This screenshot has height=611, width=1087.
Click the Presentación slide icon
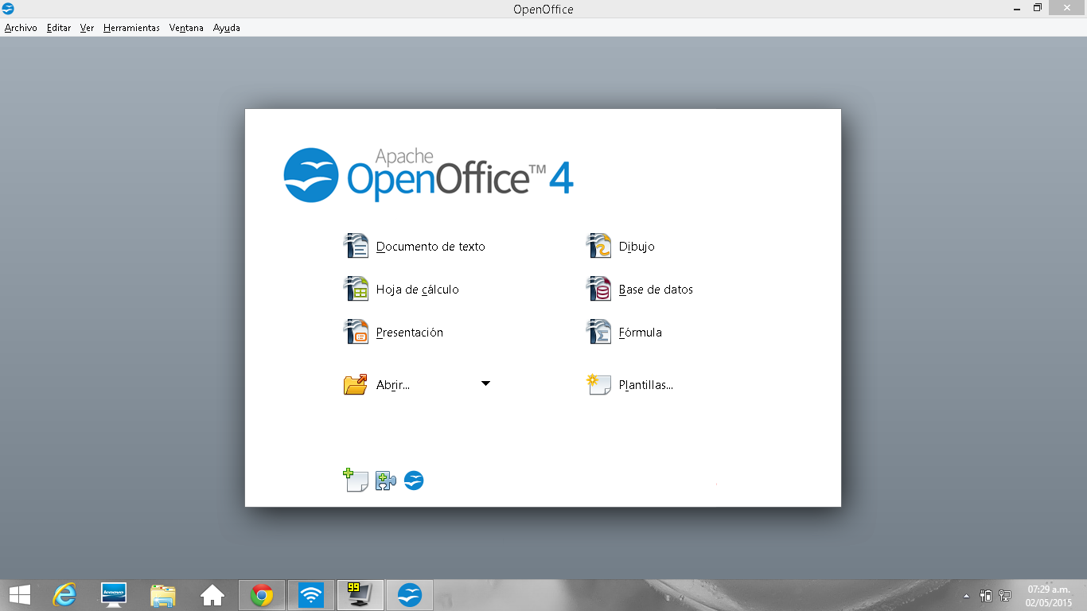pos(356,332)
